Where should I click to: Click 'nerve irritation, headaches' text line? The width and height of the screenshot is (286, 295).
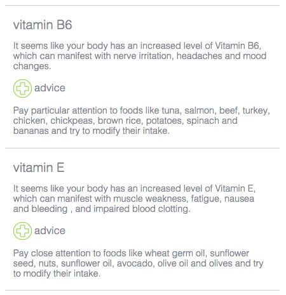pos(140,56)
